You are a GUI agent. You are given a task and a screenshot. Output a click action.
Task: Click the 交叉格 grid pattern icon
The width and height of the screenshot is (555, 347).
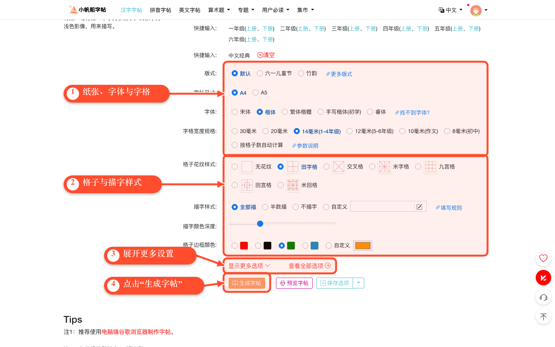339,167
